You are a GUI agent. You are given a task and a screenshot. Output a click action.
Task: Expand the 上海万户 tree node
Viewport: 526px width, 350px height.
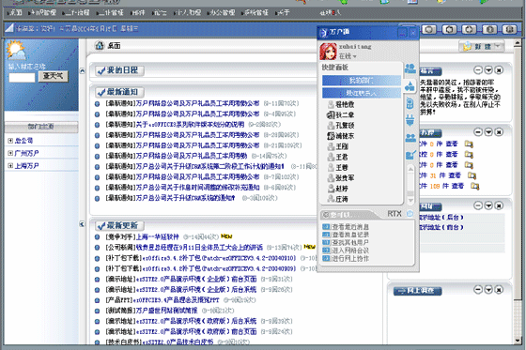click(x=10, y=165)
